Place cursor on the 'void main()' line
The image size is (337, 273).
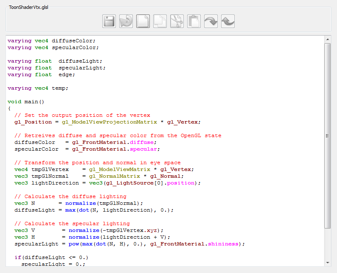coord(26,102)
